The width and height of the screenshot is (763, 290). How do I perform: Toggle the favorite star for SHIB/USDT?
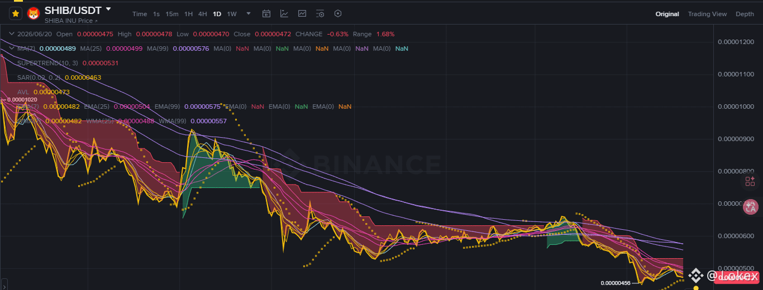(x=16, y=13)
